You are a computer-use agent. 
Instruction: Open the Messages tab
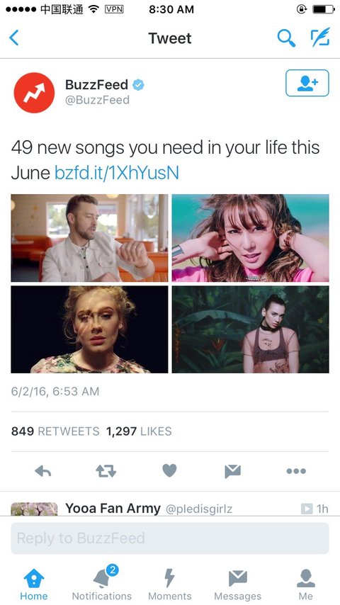click(x=238, y=582)
